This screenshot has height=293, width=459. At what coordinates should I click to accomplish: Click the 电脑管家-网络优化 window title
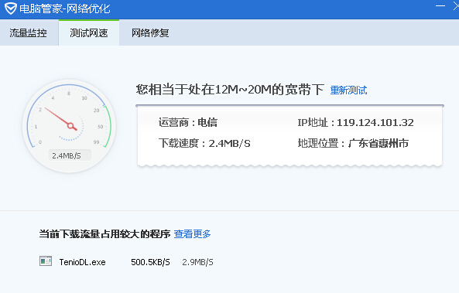click(65, 9)
